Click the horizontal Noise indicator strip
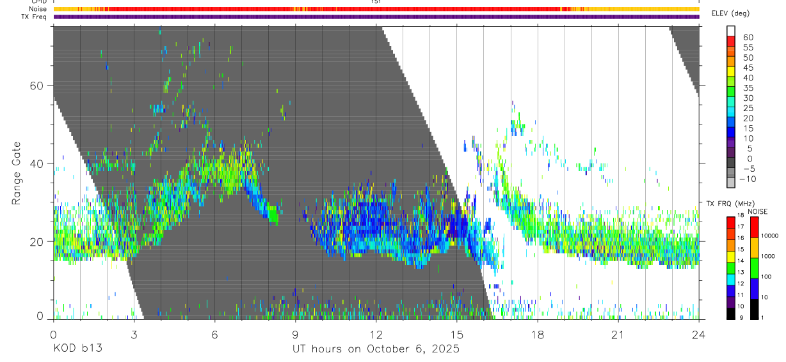 (x=376, y=9)
